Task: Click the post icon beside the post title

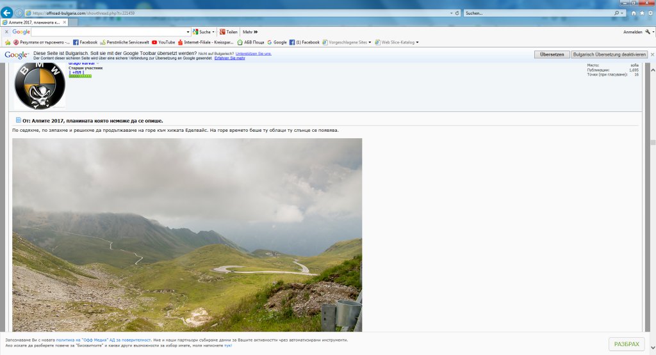Action: pos(18,120)
